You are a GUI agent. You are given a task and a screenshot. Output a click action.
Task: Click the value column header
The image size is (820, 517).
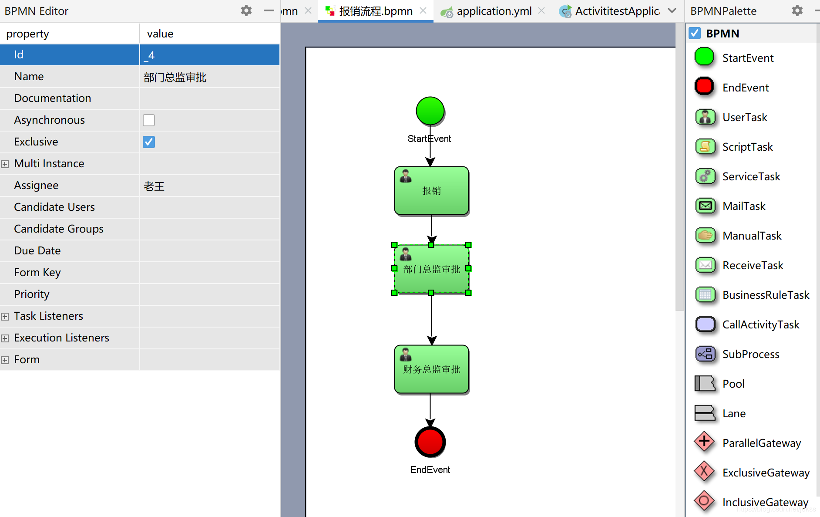[210, 34]
